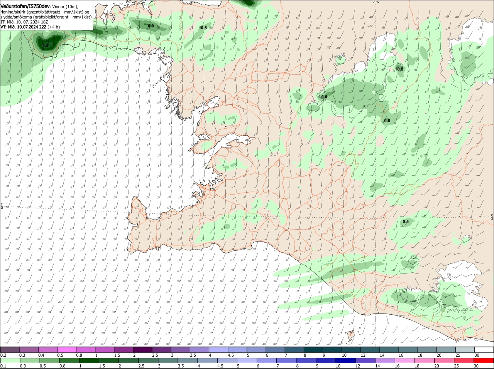Screen dimensions: 494x369
Task: Select the 'VT: Mið. 10.07.2024 22Z (+4 h)' line
Action: click(x=30, y=27)
